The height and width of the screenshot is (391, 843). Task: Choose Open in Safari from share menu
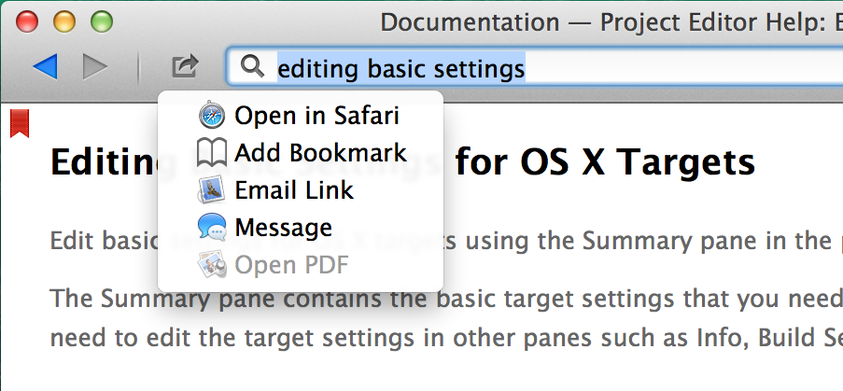click(301, 116)
